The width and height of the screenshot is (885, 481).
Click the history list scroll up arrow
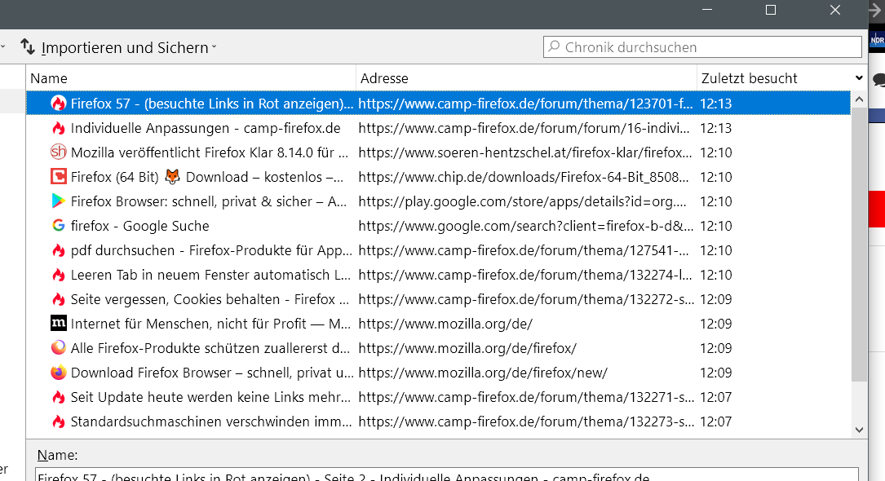[x=859, y=99]
